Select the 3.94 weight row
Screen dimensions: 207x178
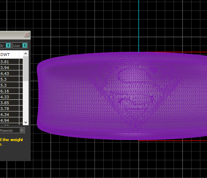click(11, 68)
